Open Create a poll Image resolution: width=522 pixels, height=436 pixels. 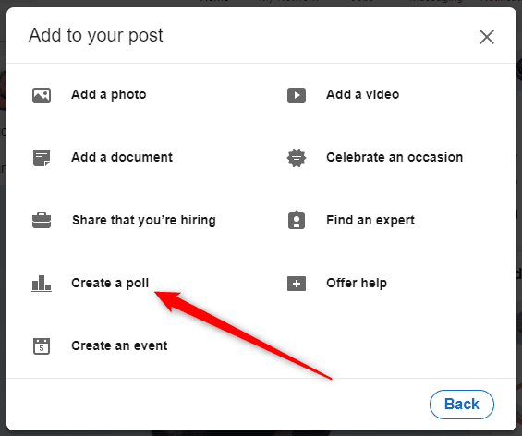pos(110,284)
